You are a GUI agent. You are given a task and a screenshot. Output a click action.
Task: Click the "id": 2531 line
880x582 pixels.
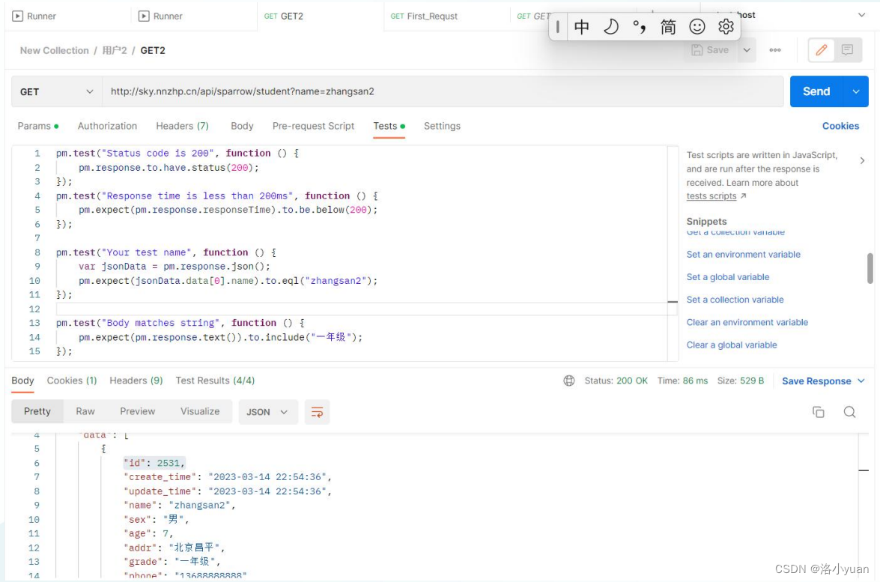(154, 463)
